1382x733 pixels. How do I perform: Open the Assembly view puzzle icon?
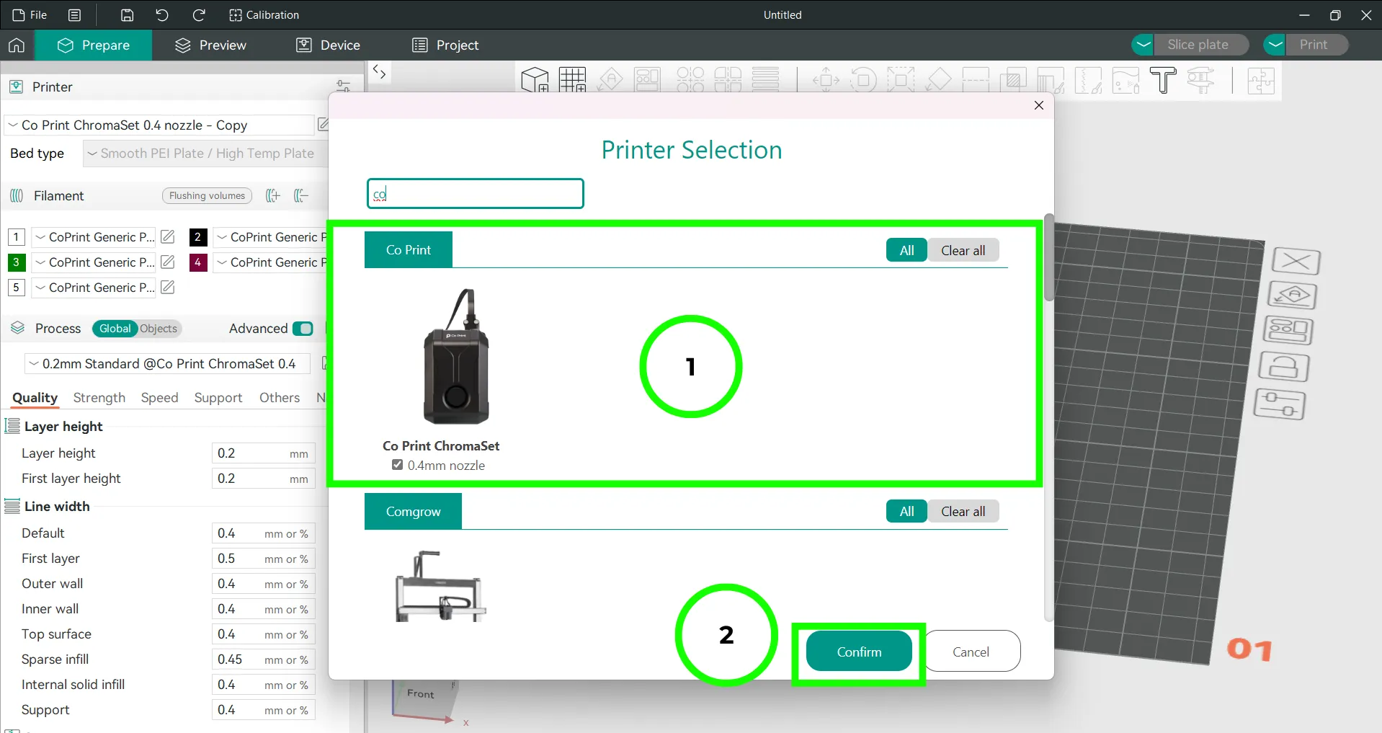coord(1261,79)
